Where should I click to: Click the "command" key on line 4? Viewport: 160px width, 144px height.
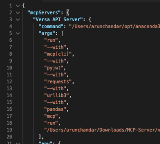[51, 26]
